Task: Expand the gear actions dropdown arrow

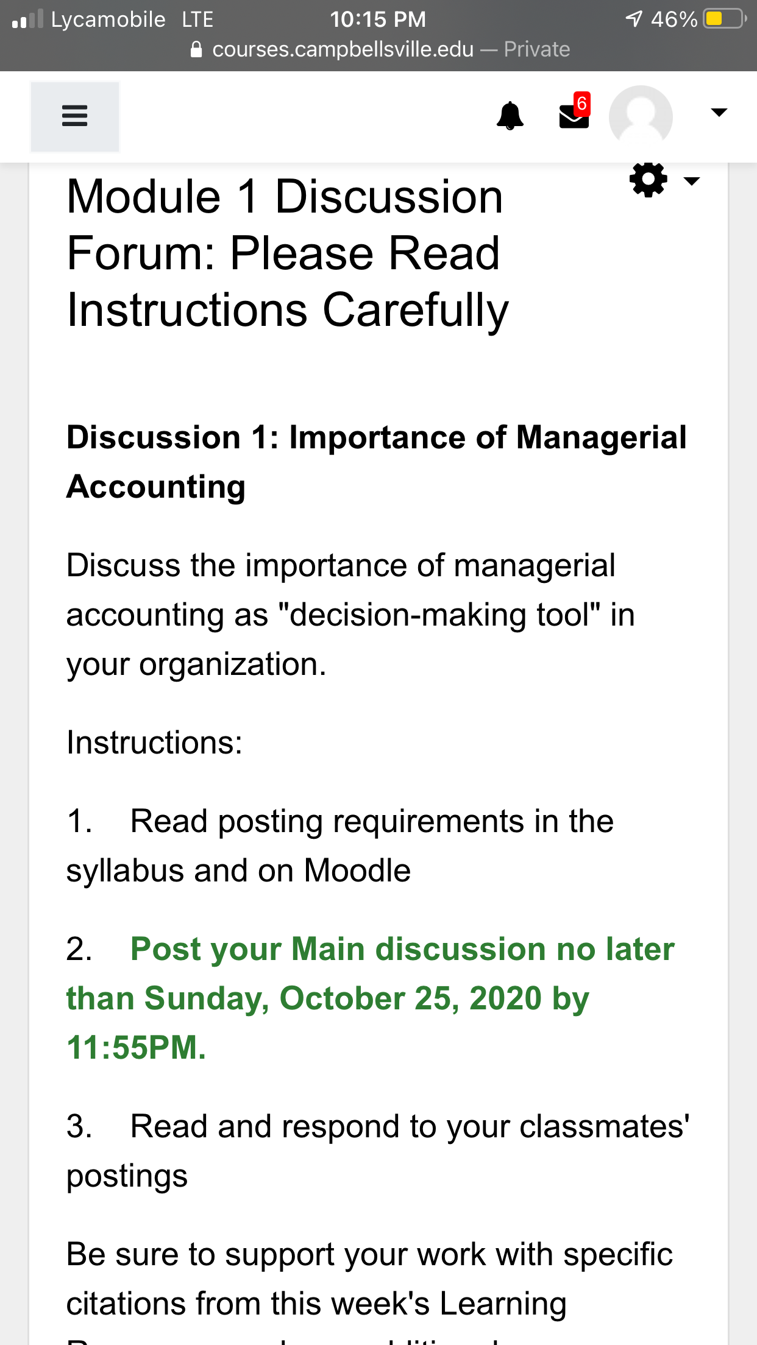Action: pos(692,181)
